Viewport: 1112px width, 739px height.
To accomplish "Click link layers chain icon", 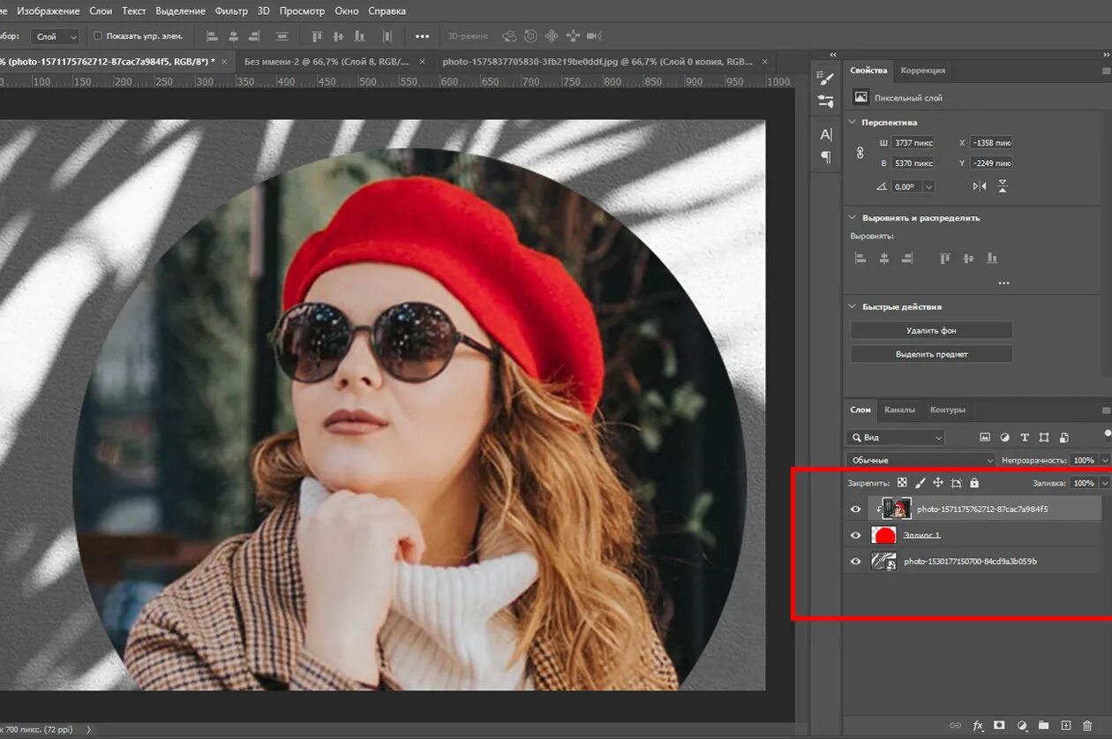I will coord(956,726).
